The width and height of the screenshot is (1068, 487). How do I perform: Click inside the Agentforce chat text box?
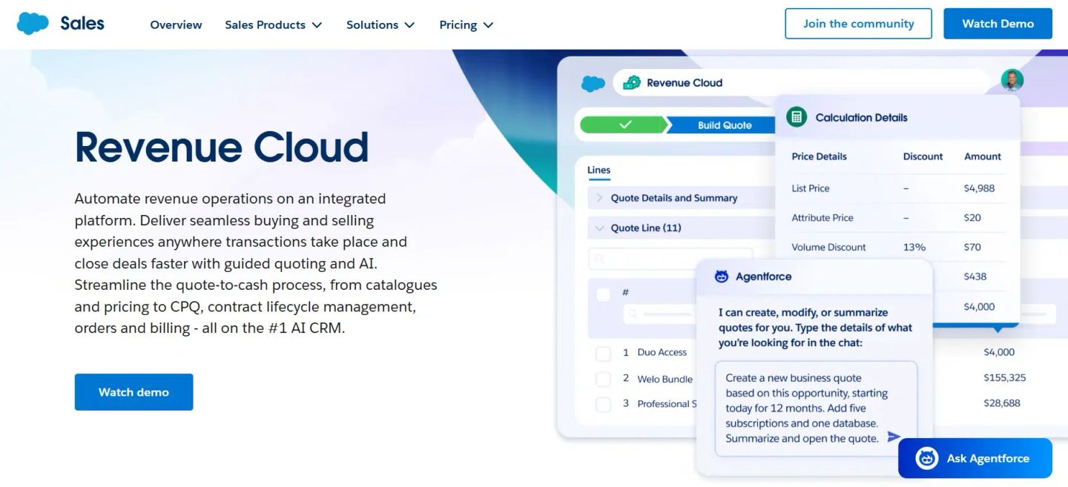click(816, 408)
